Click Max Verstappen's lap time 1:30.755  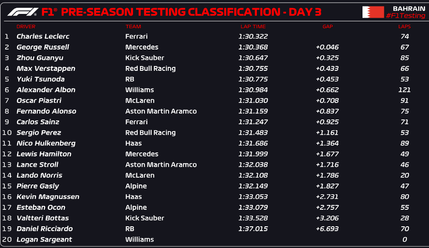coord(253,68)
